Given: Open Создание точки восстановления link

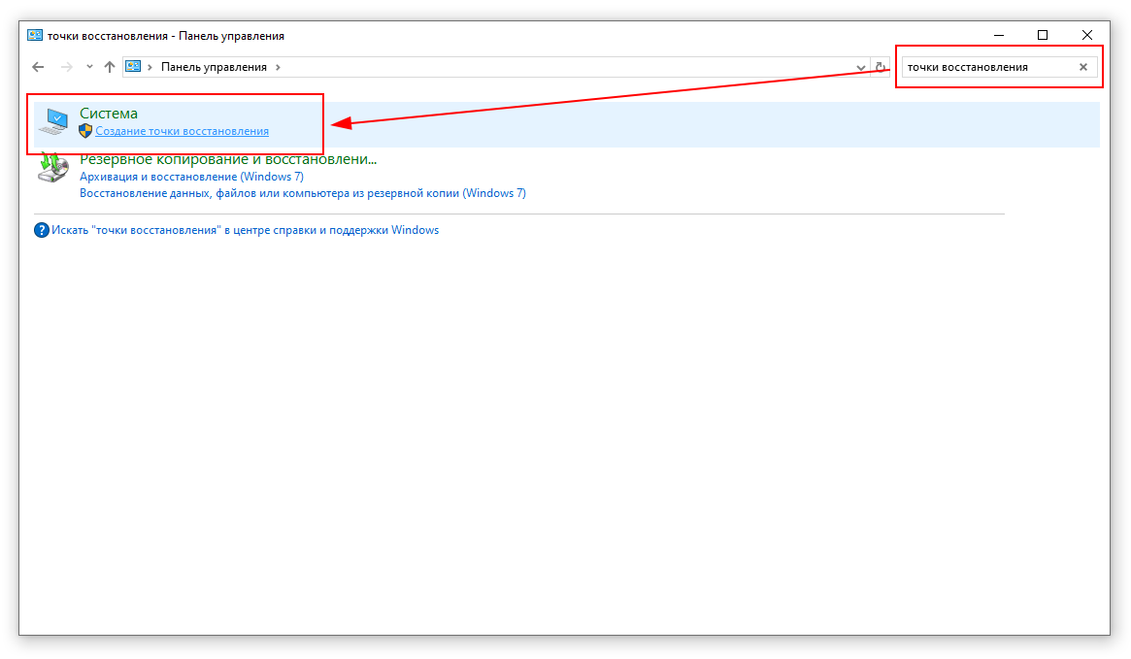Looking at the screenshot, I should pos(182,131).
